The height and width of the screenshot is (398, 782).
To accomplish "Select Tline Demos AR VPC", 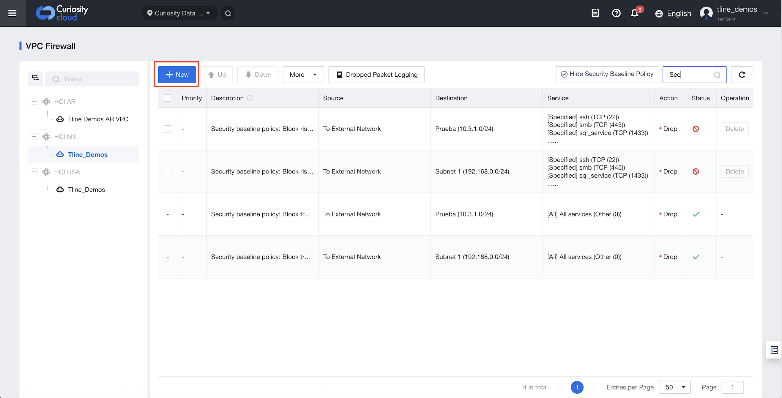I will [98, 119].
